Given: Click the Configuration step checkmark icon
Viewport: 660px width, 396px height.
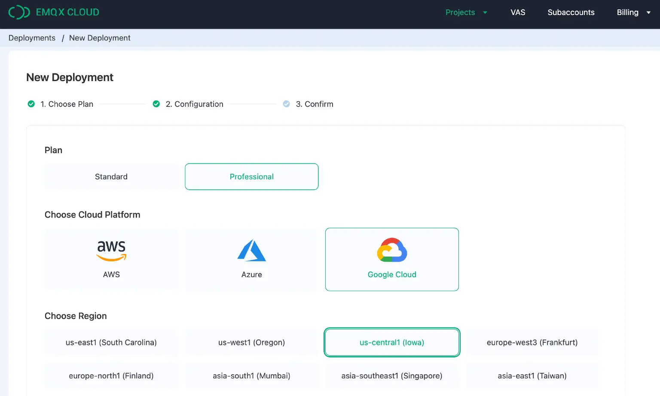Looking at the screenshot, I should [x=156, y=104].
